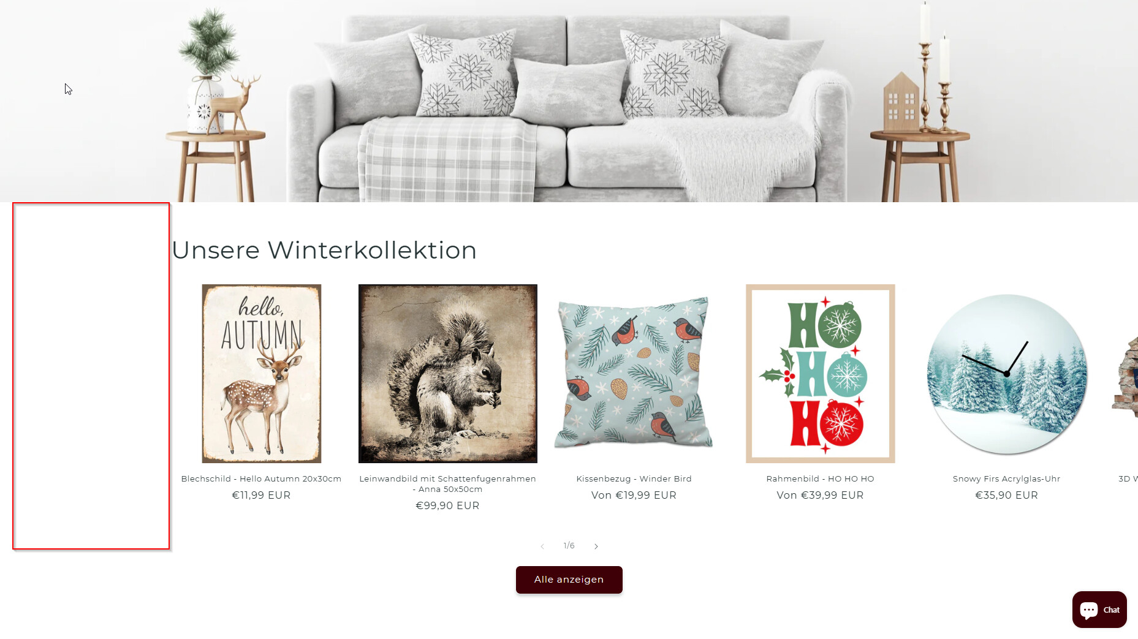Go to previous carousel slide arrow
The image size is (1138, 639).
tap(542, 546)
